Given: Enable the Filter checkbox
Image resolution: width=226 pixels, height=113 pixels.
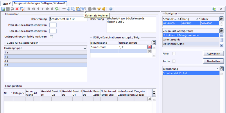Looking at the screenshot, I should (174, 54).
